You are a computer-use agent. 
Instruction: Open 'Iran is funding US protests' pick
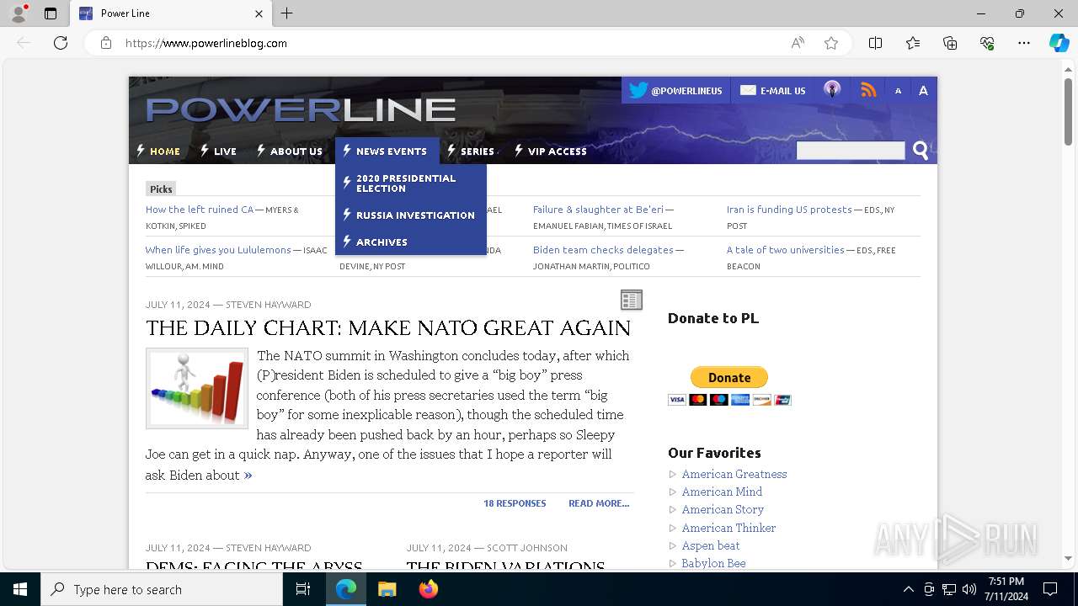(789, 210)
